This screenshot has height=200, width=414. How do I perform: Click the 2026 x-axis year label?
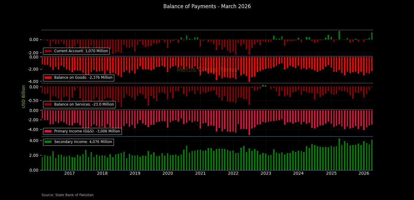point(364,173)
